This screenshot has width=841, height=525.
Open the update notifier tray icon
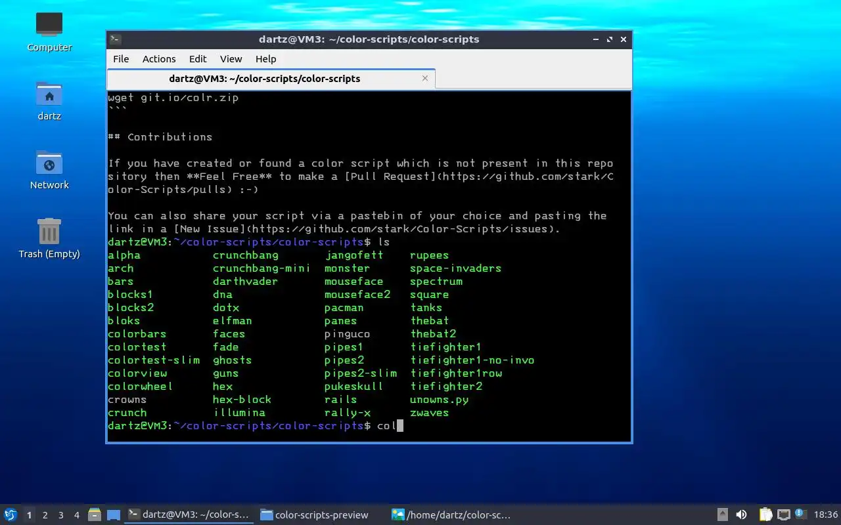(800, 514)
